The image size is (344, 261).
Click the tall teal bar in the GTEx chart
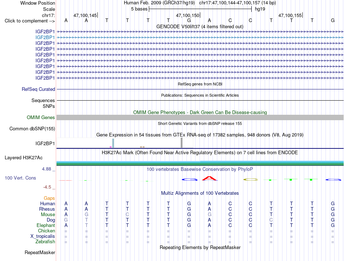pyautogui.click(x=113, y=143)
